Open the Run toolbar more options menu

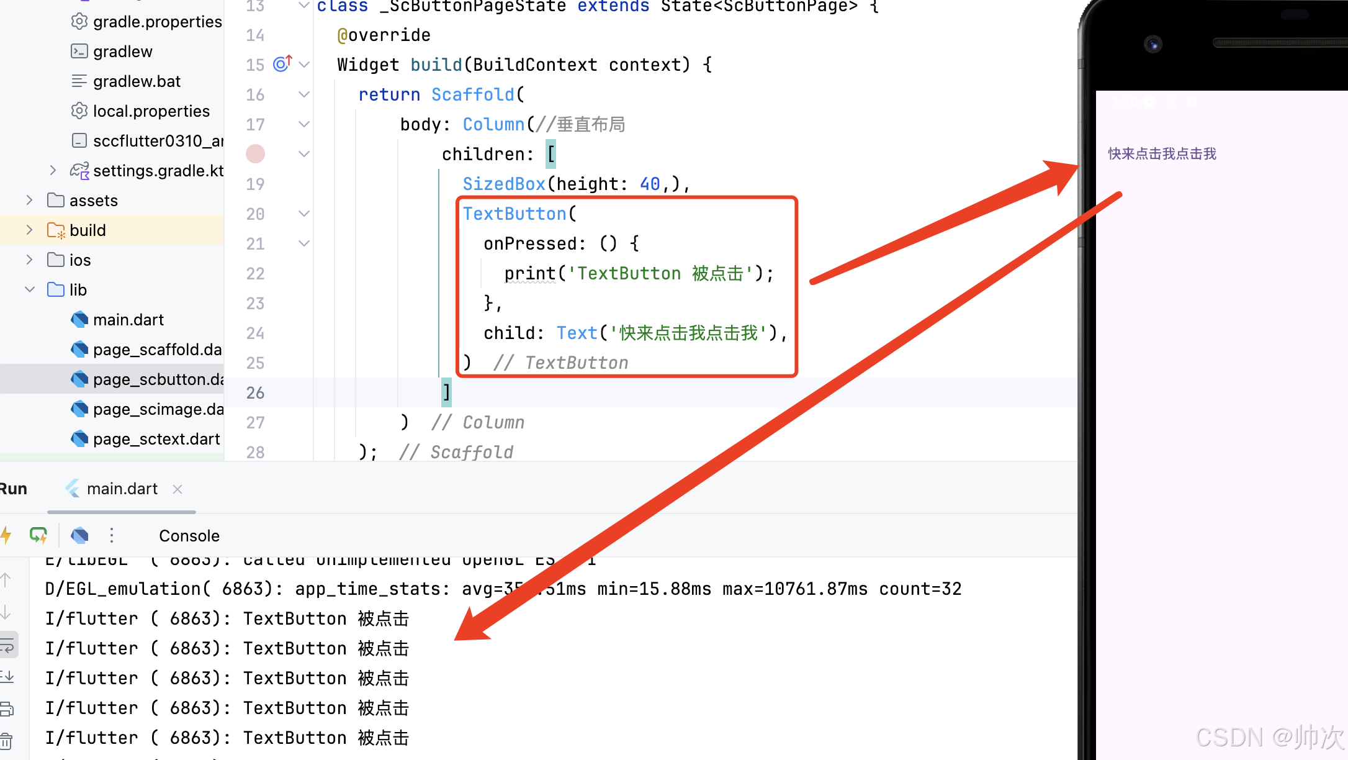tap(112, 535)
